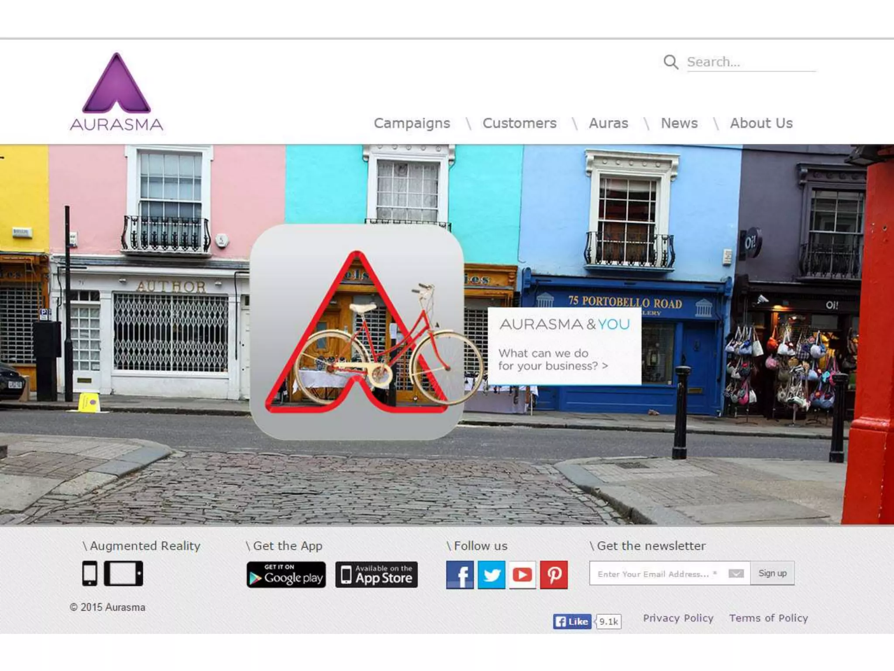Image resolution: width=894 pixels, height=671 pixels.
Task: Click the magnifying glass search icon
Action: coord(670,62)
